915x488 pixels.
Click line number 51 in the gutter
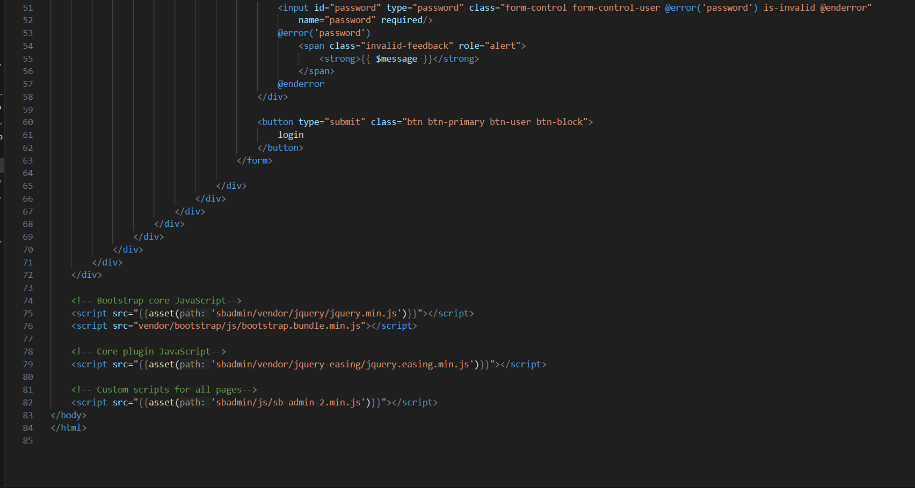pyautogui.click(x=28, y=8)
